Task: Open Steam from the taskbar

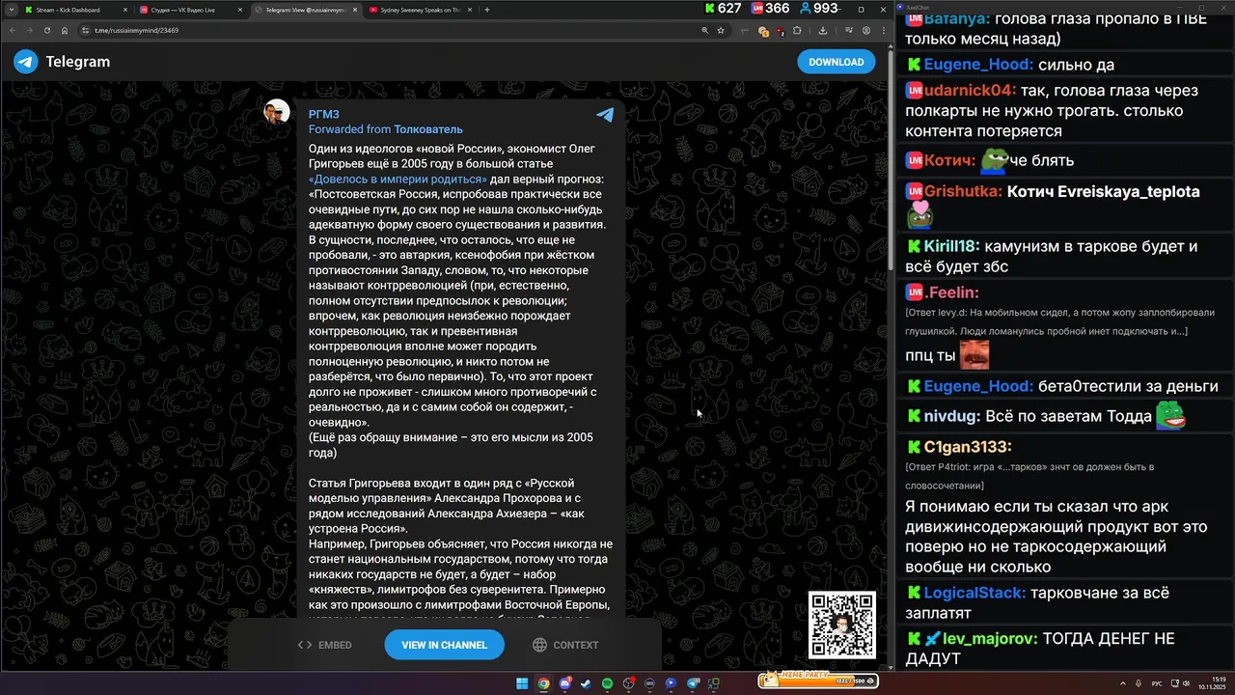Action: pos(586,683)
